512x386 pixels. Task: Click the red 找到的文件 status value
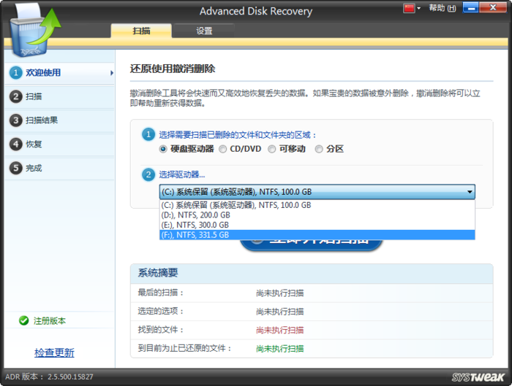(280, 331)
